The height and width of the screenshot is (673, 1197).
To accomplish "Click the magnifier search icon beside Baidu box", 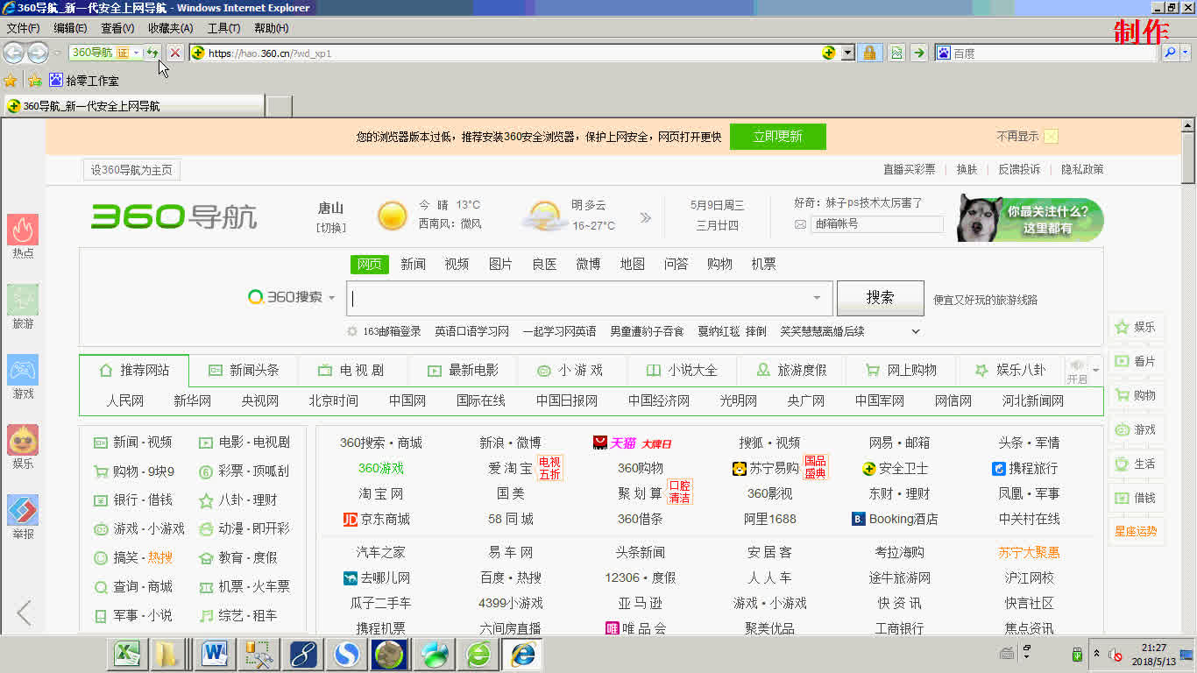I will [1170, 53].
